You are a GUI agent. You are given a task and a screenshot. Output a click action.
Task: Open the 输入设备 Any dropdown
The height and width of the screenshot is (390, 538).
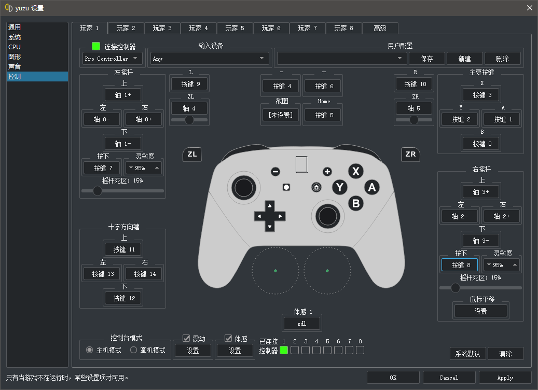[209, 59]
